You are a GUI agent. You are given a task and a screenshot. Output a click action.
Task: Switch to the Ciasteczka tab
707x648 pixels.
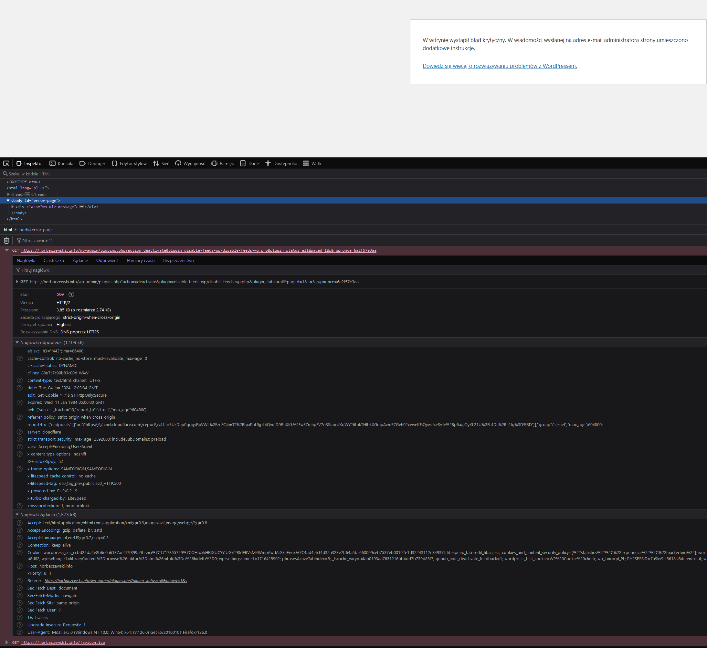pyautogui.click(x=54, y=261)
